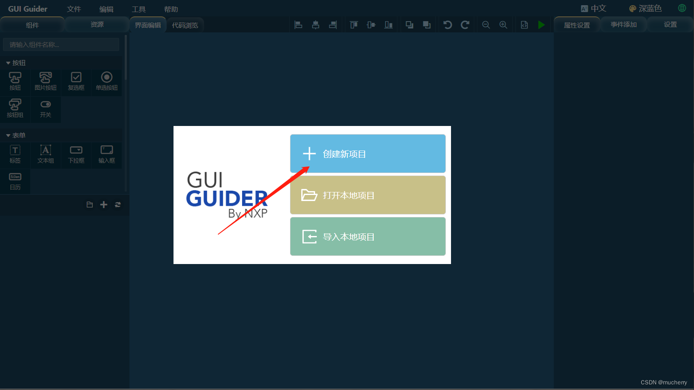This screenshot has height=390, width=694.
Task: Select the 开关 switch widget
Action: 46,109
